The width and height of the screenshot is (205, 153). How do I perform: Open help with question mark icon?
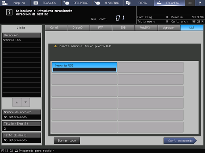[200, 3]
